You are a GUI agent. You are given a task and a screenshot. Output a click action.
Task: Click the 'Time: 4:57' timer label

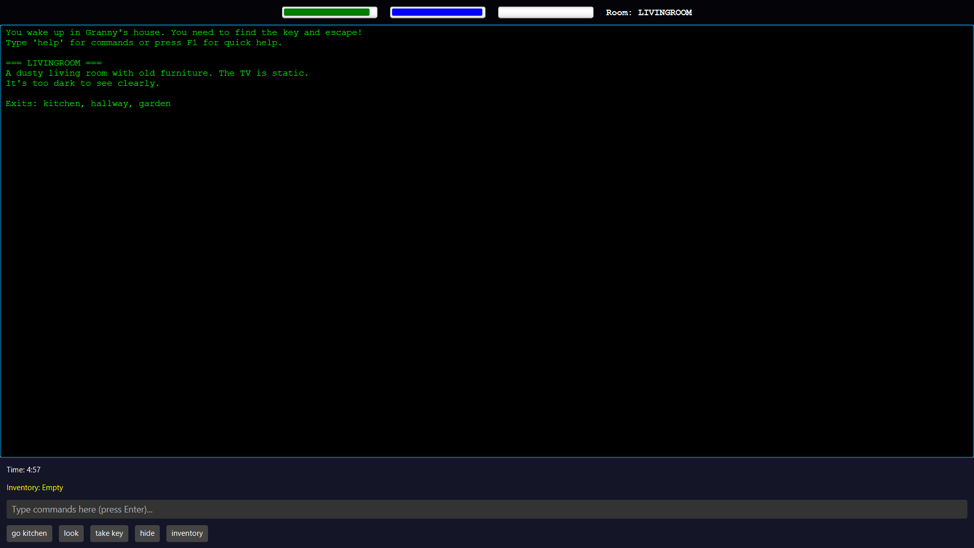(23, 470)
